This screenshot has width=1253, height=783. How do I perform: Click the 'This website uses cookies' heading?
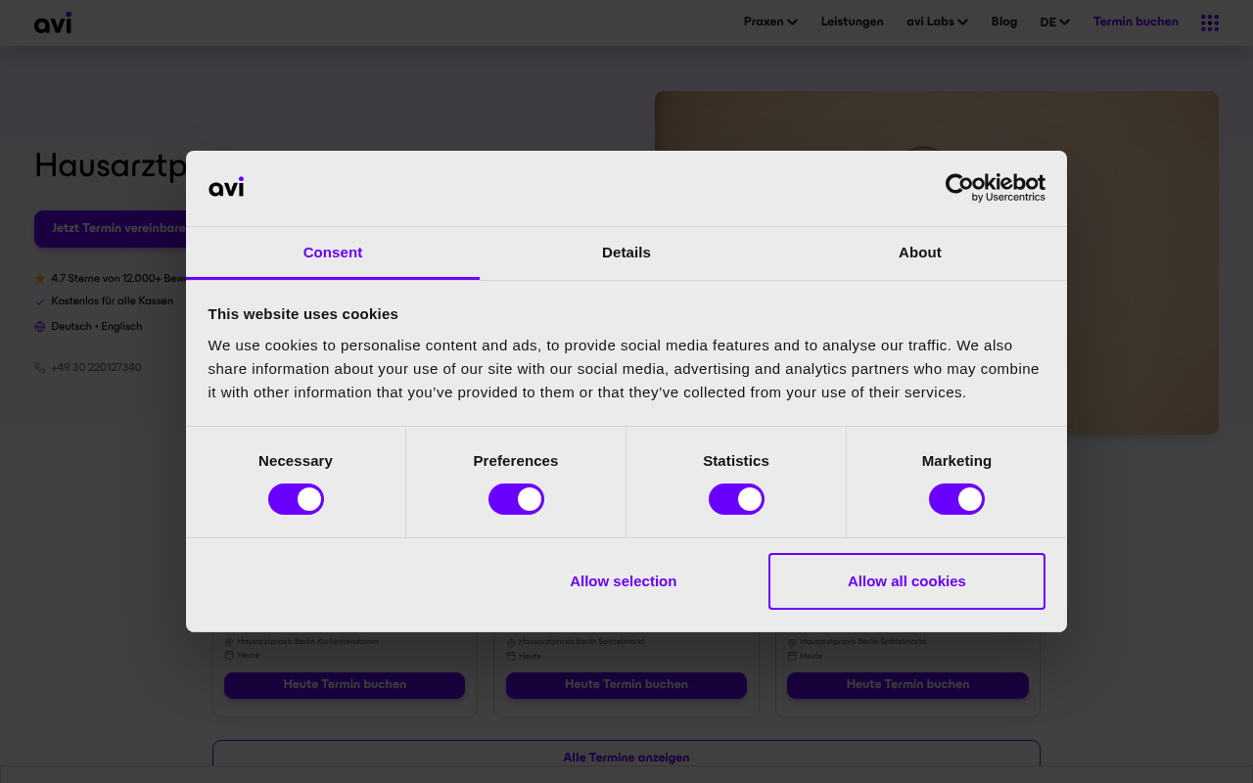pos(303,314)
